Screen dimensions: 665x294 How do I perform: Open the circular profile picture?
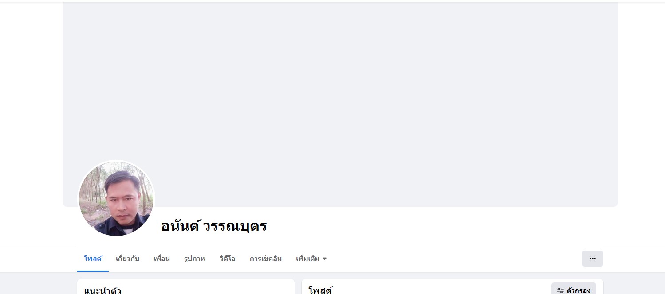click(x=116, y=198)
